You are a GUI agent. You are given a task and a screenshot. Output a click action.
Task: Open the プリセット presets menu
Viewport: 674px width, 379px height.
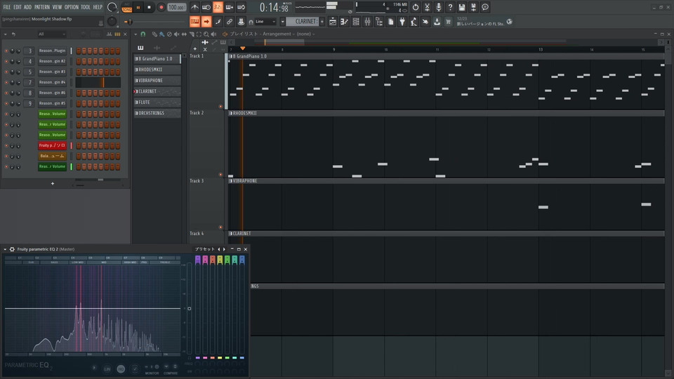tap(204, 249)
